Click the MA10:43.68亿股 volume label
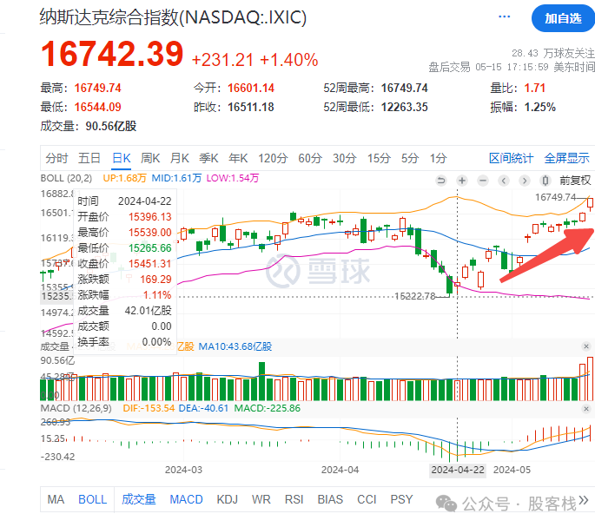595x527 pixels. tap(235, 346)
